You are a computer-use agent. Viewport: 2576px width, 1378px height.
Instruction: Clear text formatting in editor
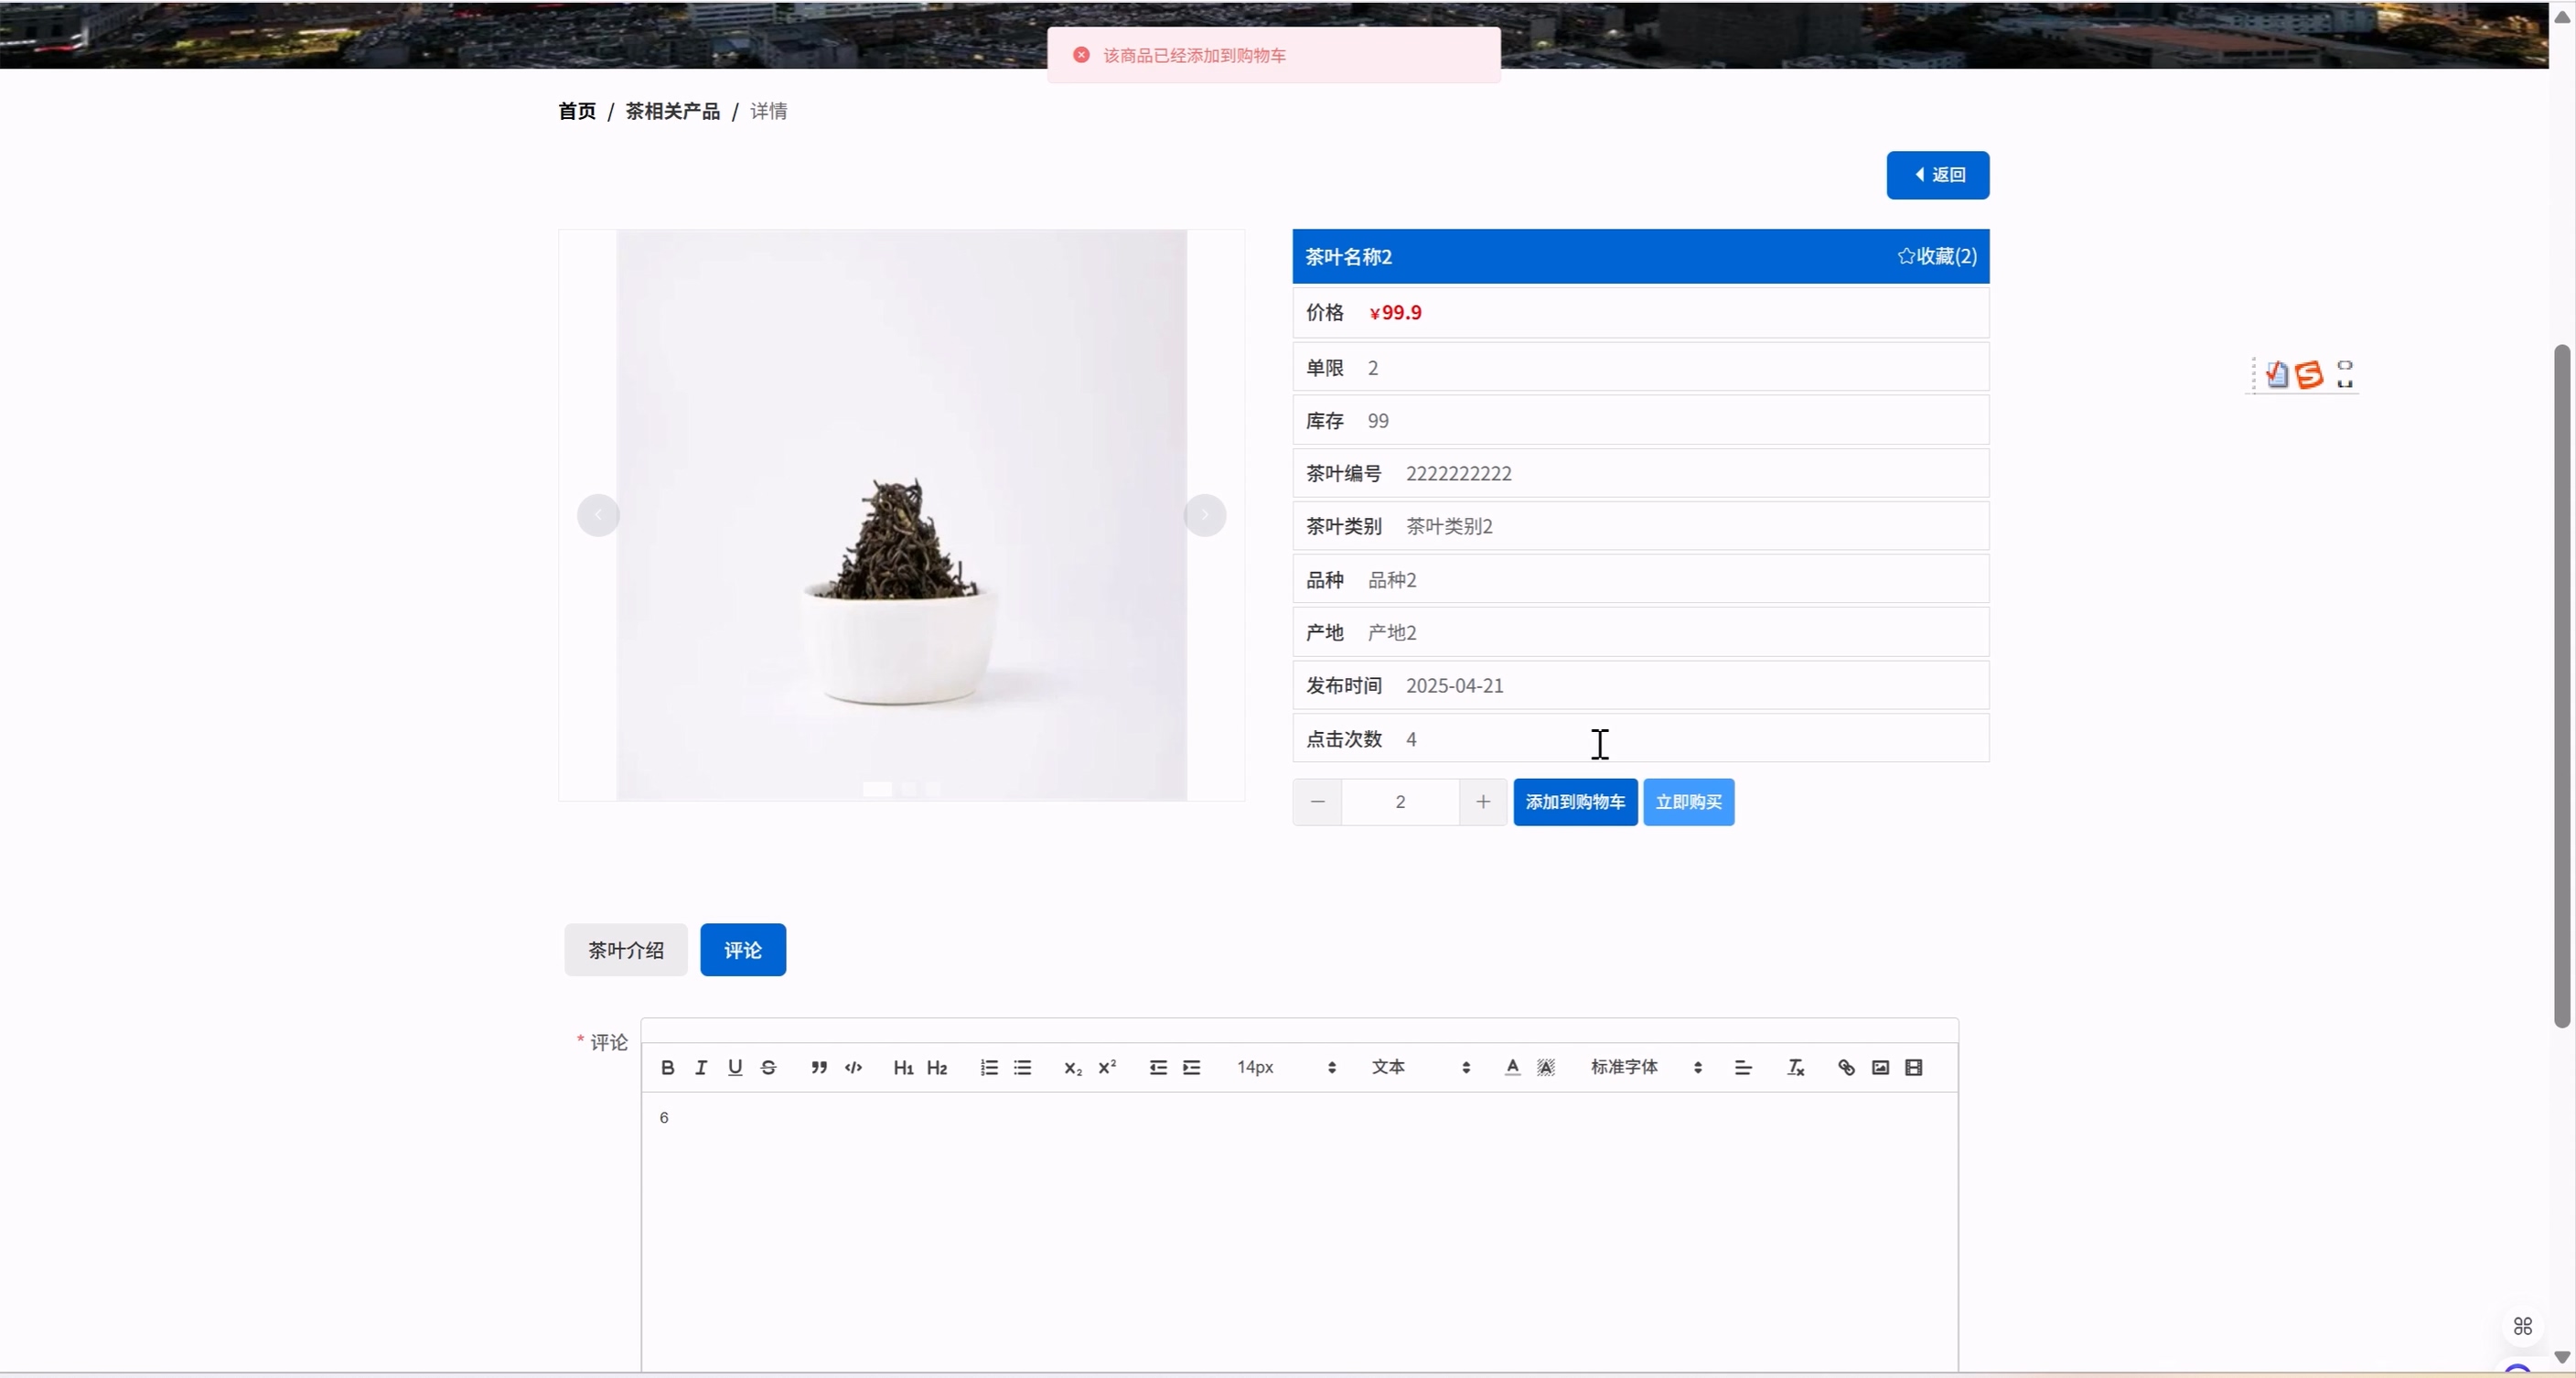point(1796,1067)
